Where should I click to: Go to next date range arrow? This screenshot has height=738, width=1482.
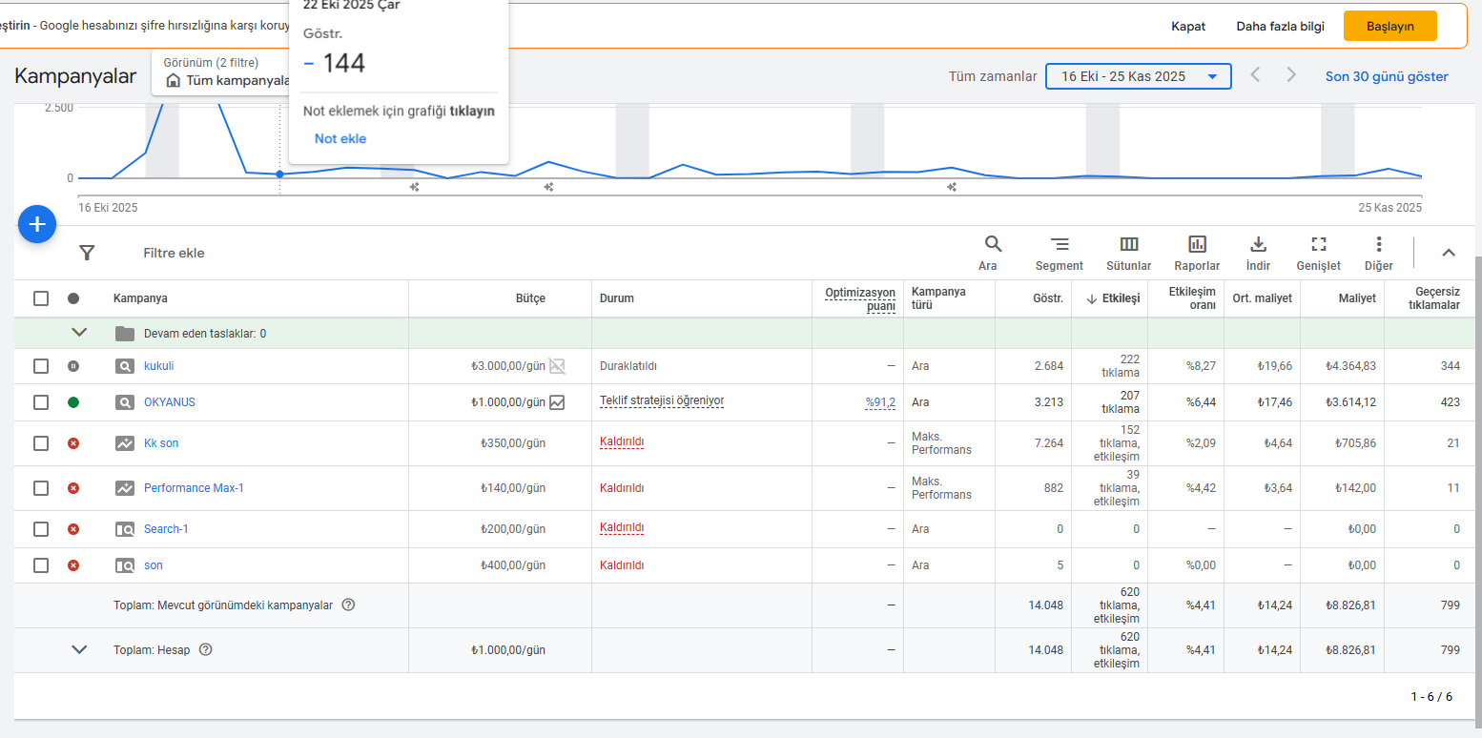click(x=1291, y=75)
